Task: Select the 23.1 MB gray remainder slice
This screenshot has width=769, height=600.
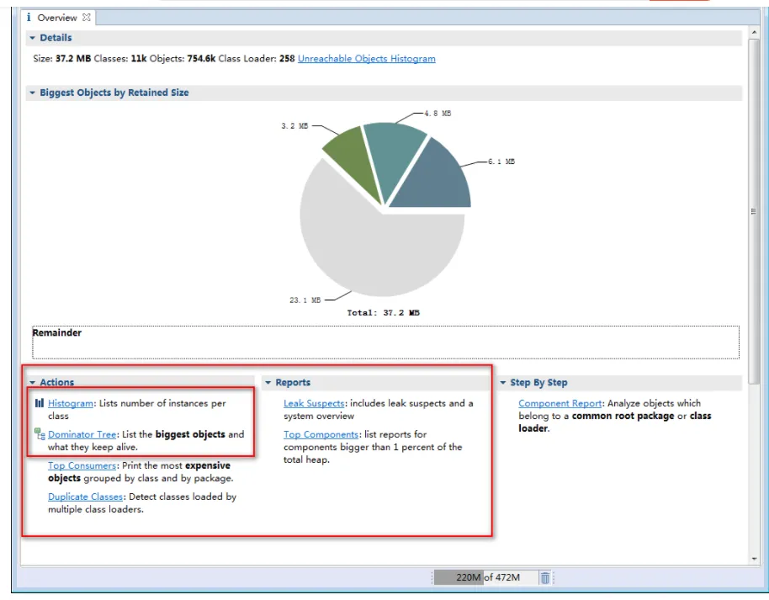Action: point(378,245)
